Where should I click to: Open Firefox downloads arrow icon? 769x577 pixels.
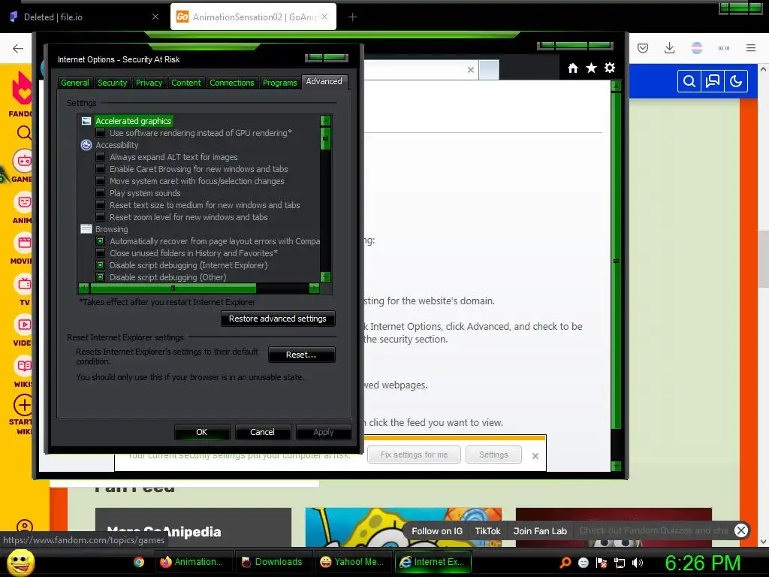(669, 48)
